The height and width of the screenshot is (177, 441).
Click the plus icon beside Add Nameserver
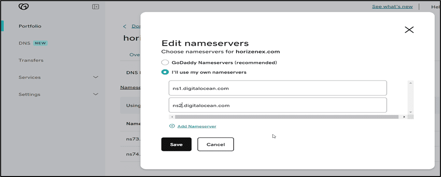(172, 126)
